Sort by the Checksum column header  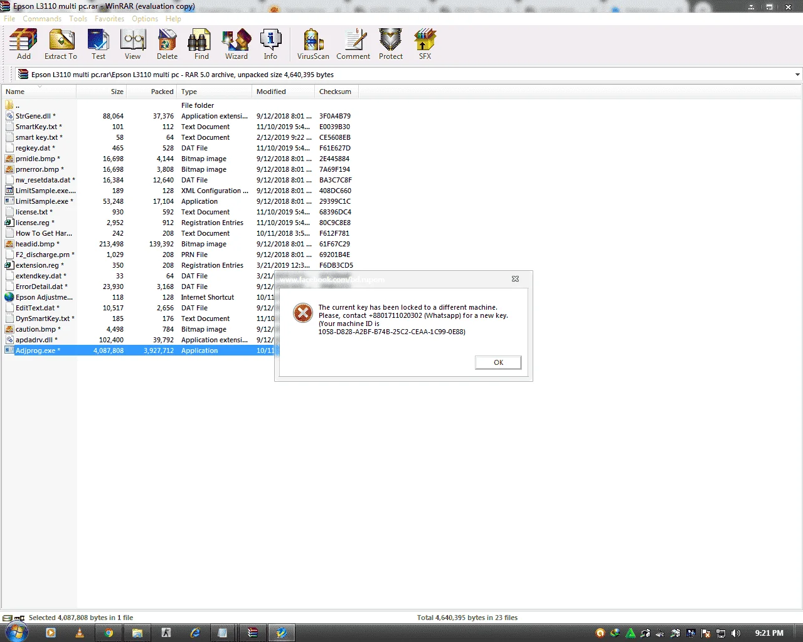point(336,92)
